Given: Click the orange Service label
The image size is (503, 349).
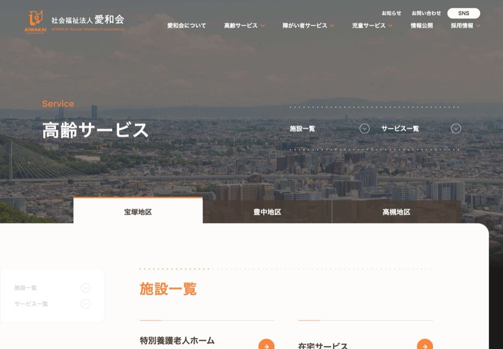Looking at the screenshot, I should click(x=58, y=104).
